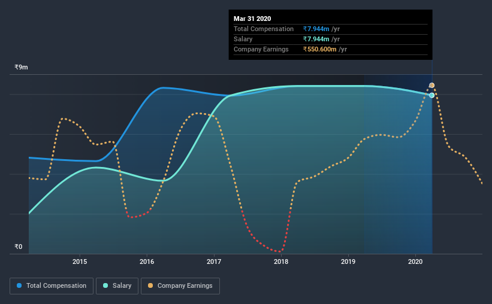492x304 pixels.
Task: Click the tooltip's Company Earnings row label
Action: [x=261, y=49]
